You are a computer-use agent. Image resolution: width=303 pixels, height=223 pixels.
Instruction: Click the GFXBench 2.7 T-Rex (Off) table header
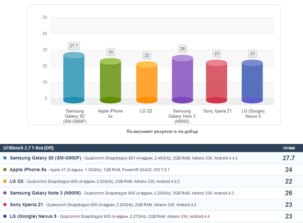pyautogui.click(x=28, y=148)
